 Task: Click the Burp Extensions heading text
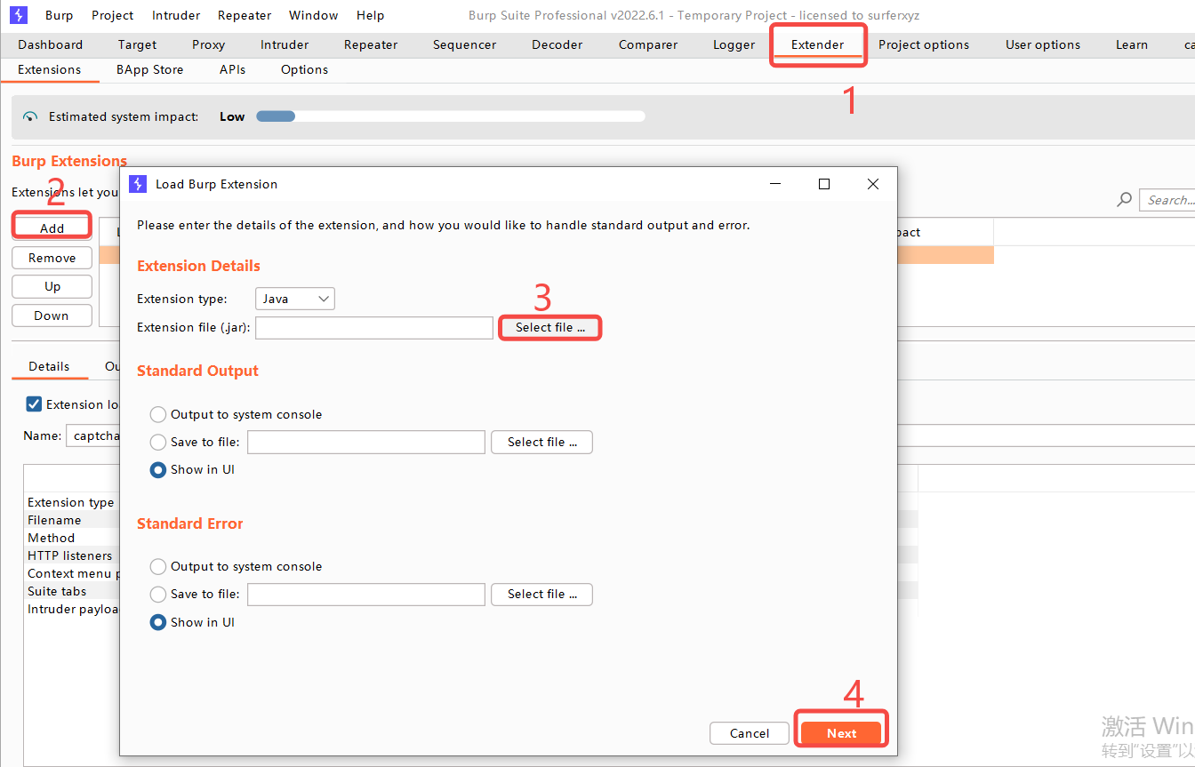(x=69, y=161)
